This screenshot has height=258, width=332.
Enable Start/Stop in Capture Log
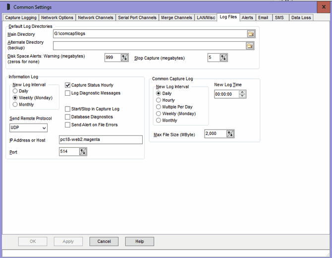67,109
